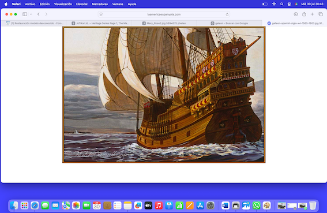This screenshot has height=213, width=327.
Task: Open Spotlight search in menu bar
Action: 282,4
